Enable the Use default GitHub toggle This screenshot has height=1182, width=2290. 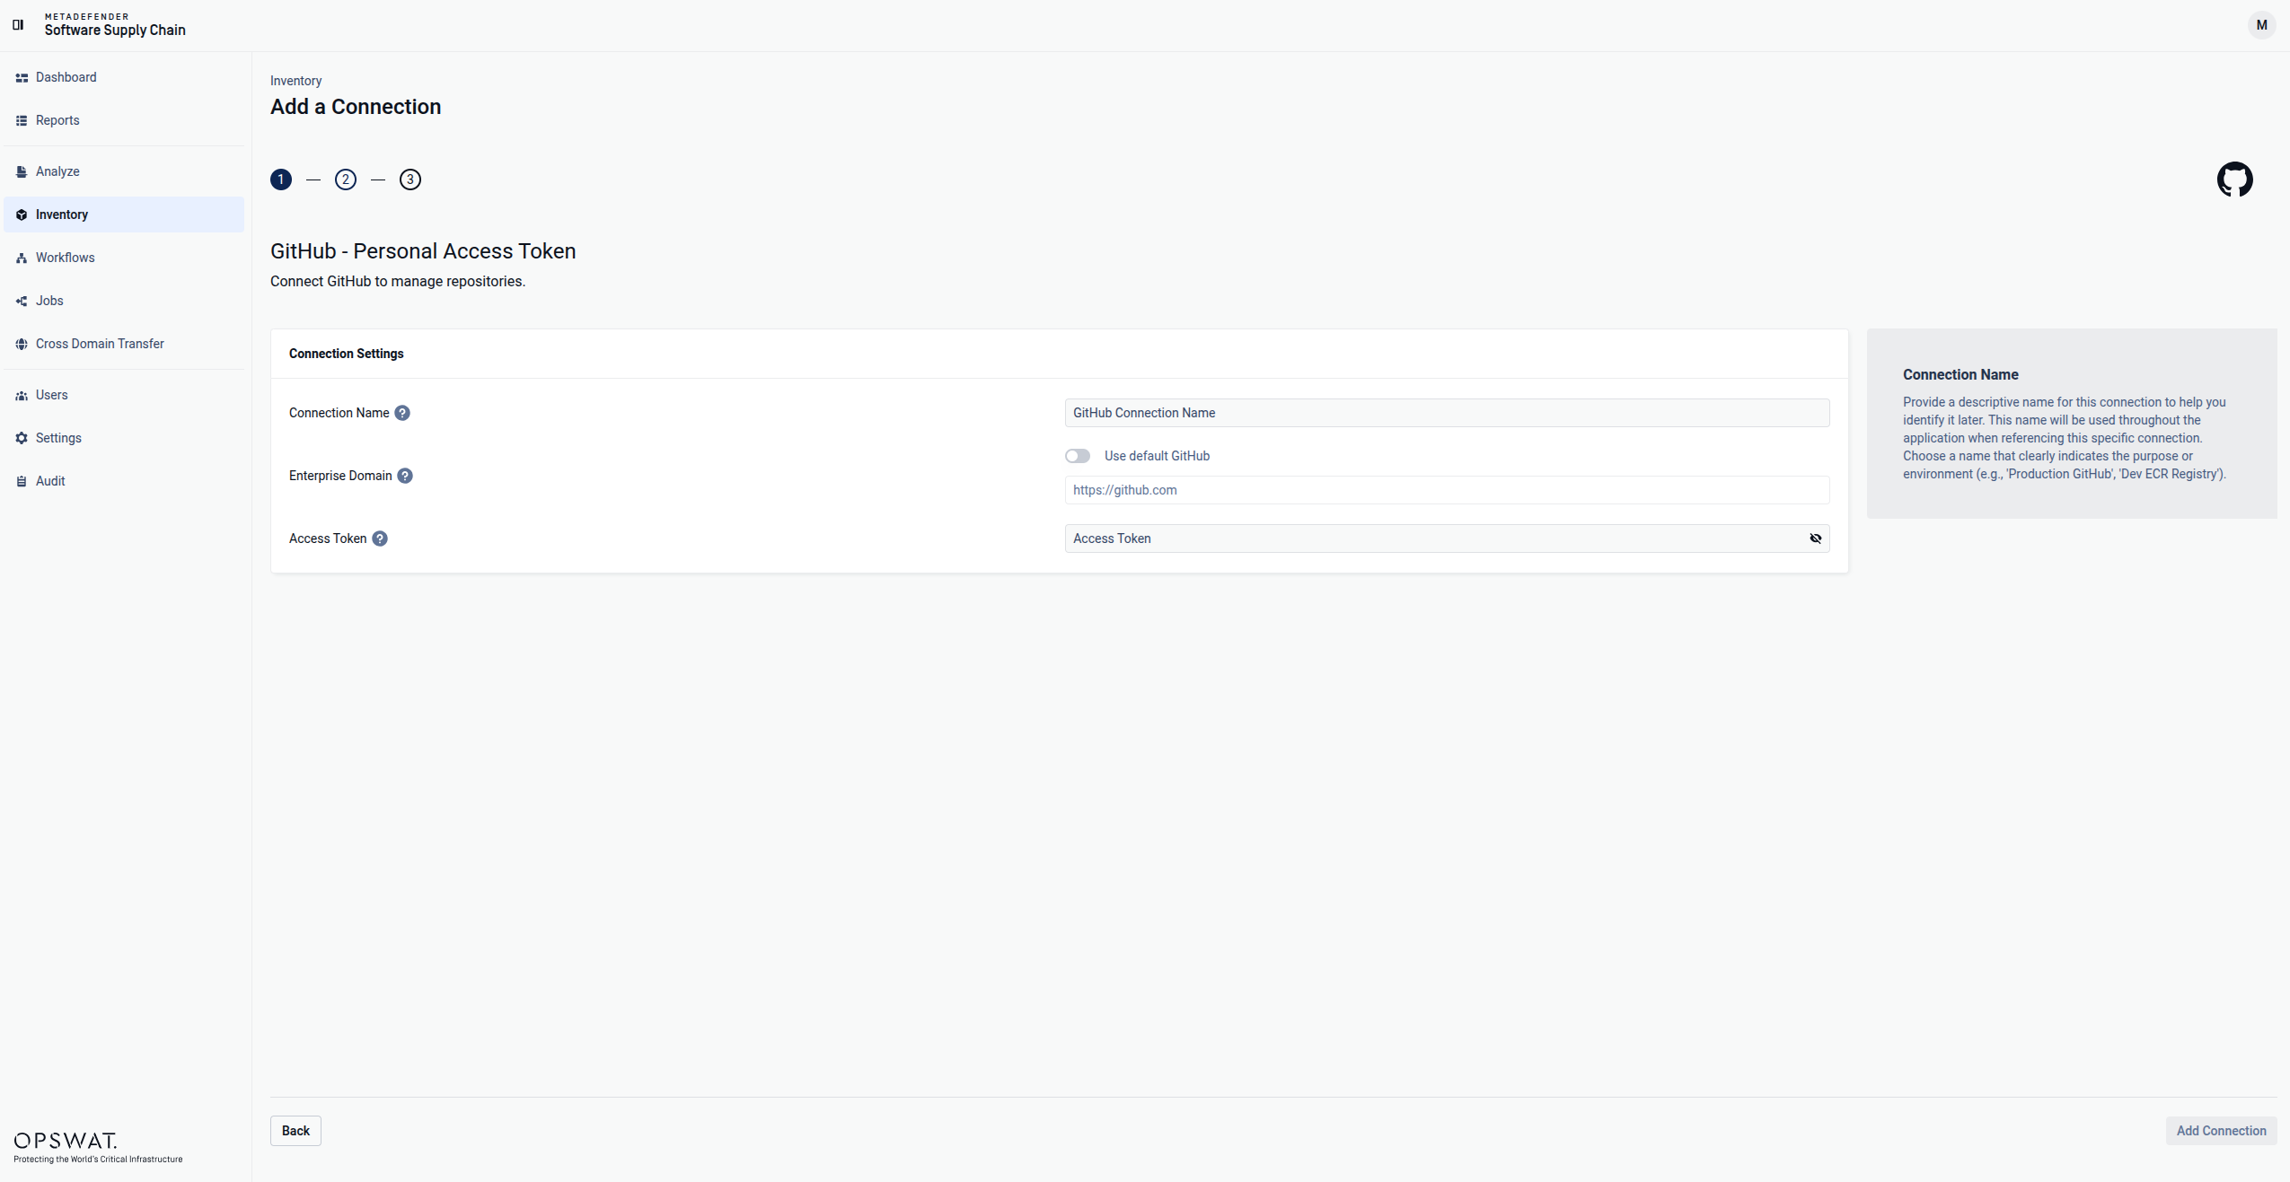coord(1078,456)
